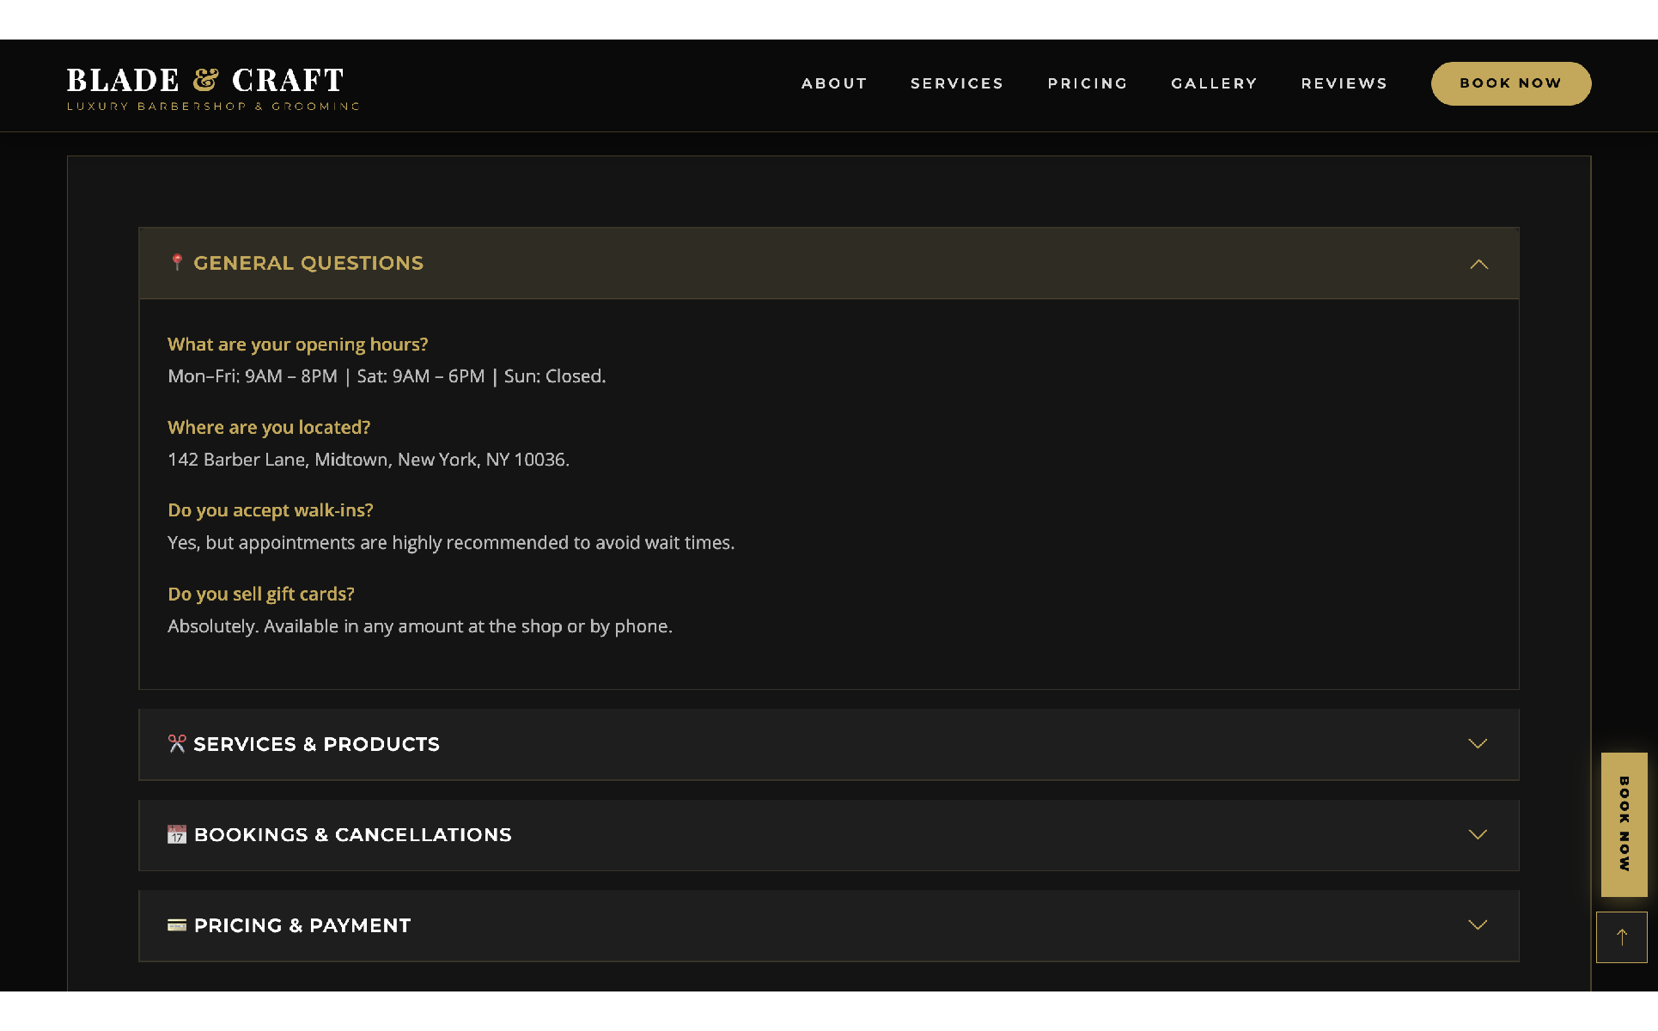Click the credit card icon for Pricing & Payment
Viewport: 1658px width, 1031px height.
[177, 925]
